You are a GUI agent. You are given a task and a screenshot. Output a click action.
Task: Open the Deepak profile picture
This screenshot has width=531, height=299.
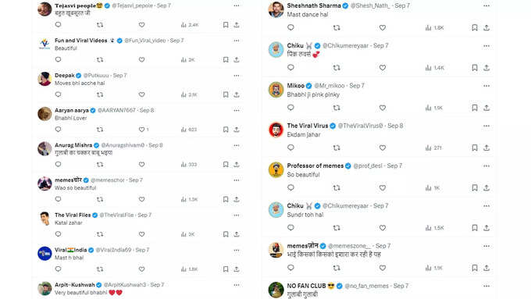coord(45,79)
